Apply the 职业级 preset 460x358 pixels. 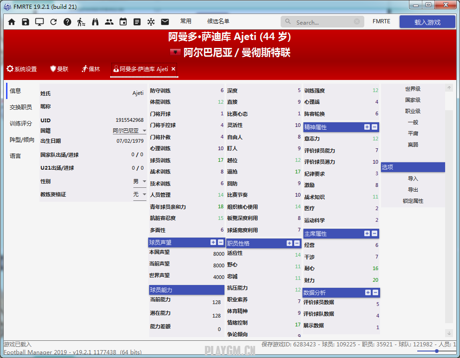click(x=413, y=111)
